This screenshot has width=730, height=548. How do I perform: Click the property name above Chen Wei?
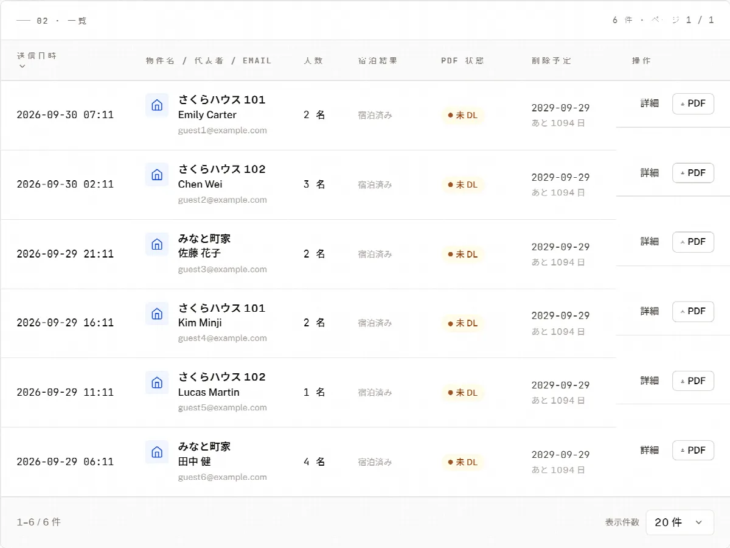(222, 169)
